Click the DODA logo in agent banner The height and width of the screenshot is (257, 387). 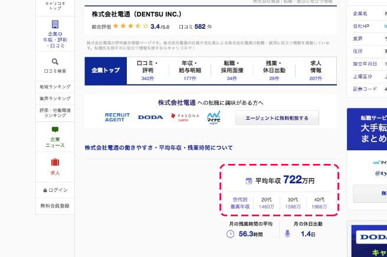150,117
